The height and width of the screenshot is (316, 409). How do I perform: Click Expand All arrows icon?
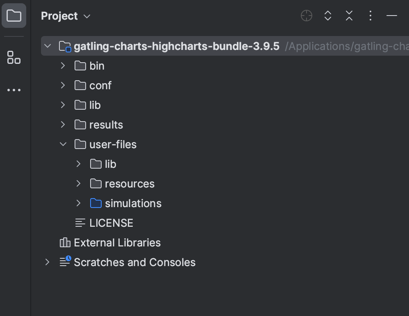[x=328, y=16]
